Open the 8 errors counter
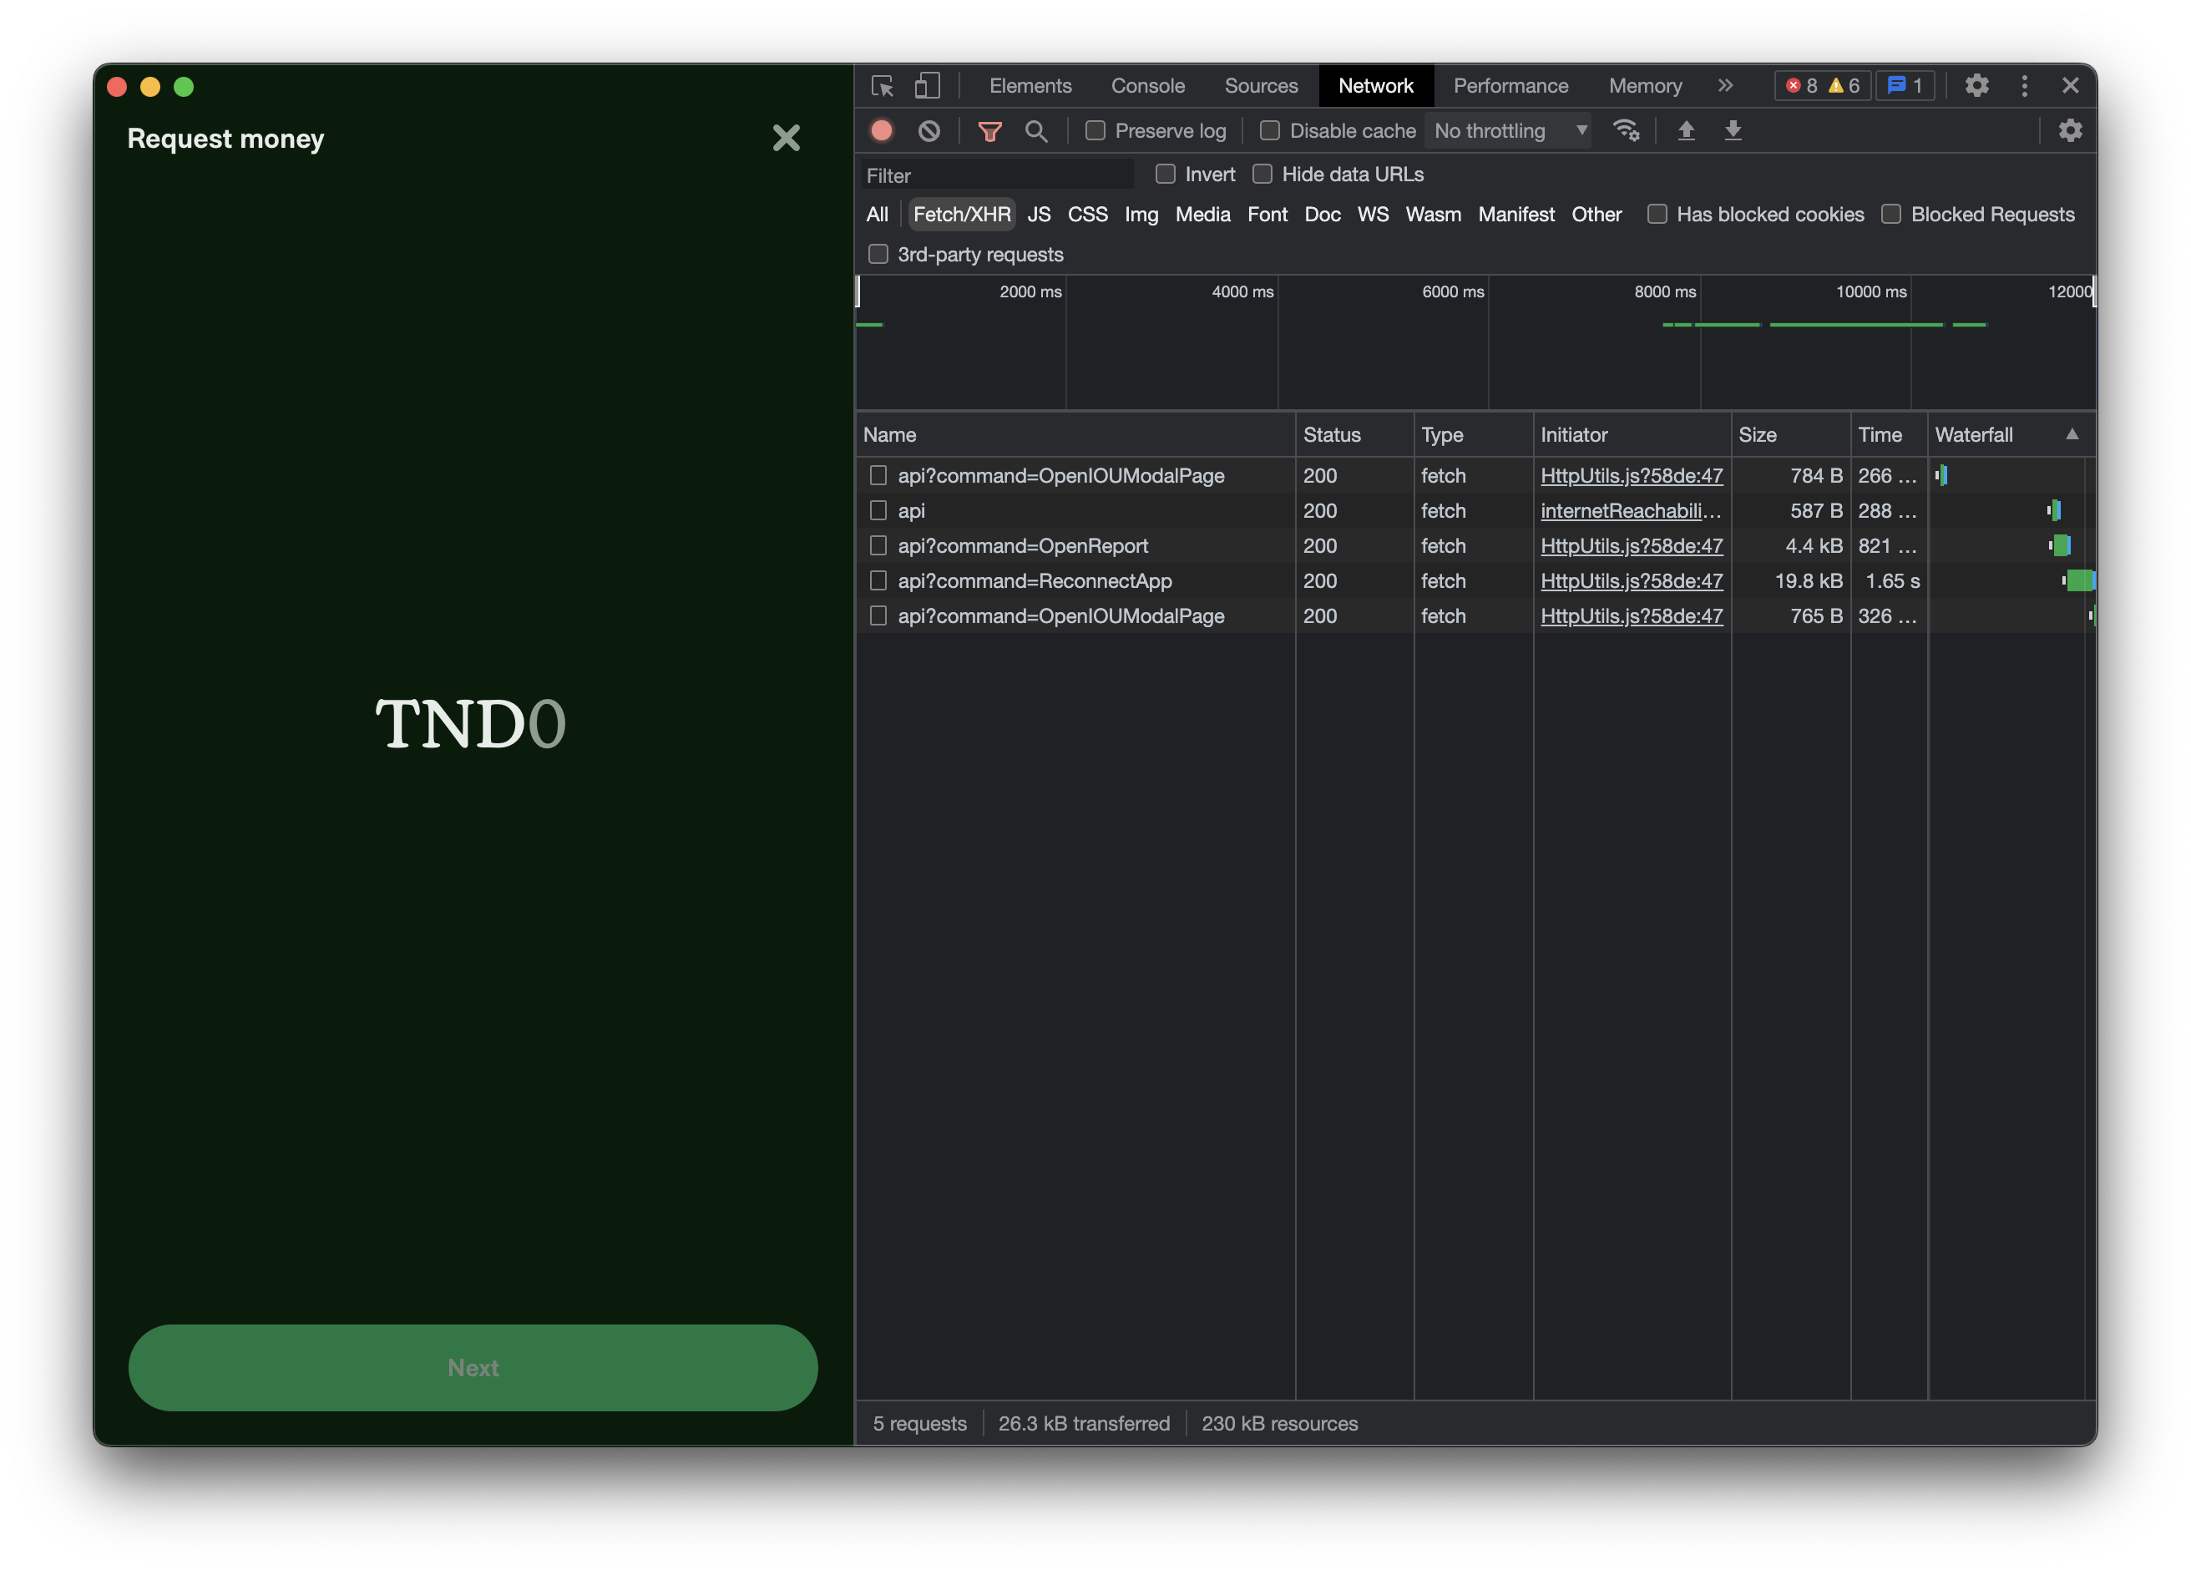This screenshot has height=1570, width=2191. tap(1801, 86)
